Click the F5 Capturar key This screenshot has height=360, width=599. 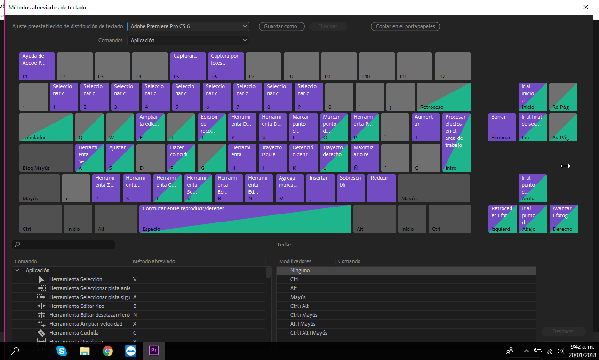click(x=188, y=66)
